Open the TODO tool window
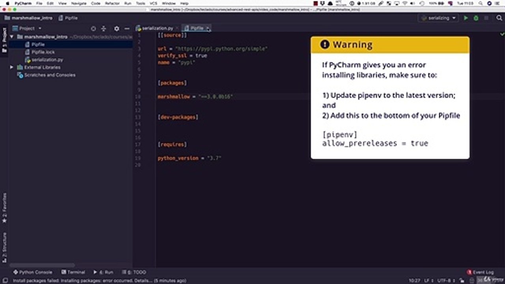The image size is (505, 284). pos(134,272)
